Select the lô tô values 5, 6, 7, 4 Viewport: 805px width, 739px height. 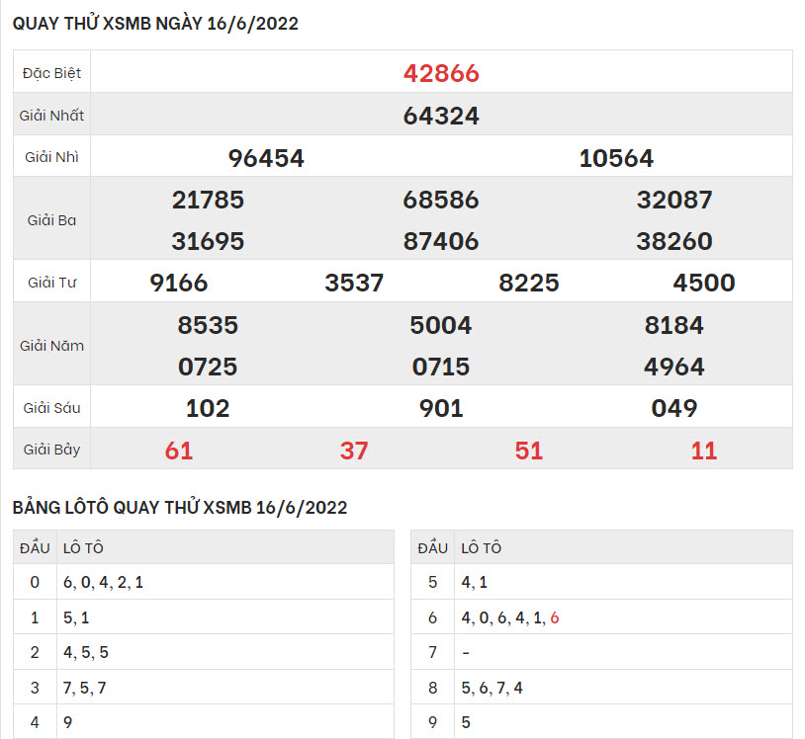pos(492,688)
